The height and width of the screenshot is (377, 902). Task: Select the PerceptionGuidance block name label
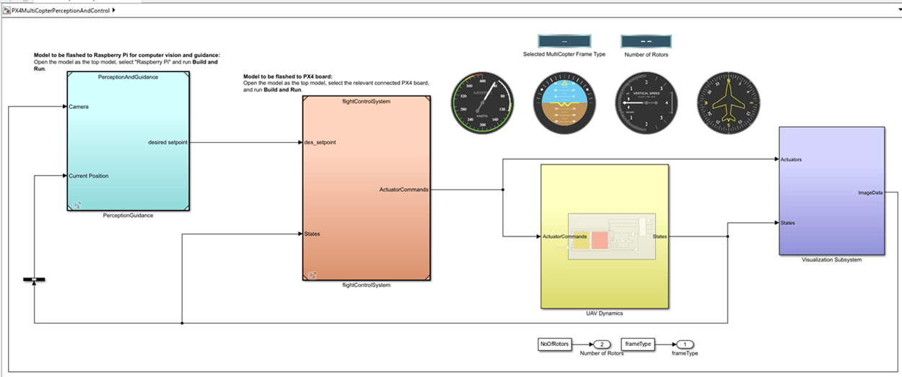(128, 216)
